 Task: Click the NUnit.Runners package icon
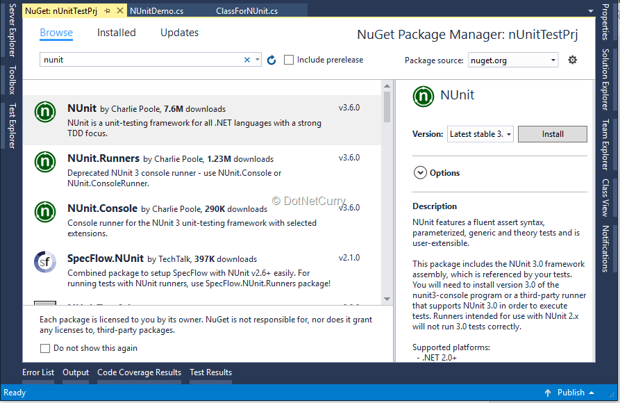pyautogui.click(x=45, y=161)
